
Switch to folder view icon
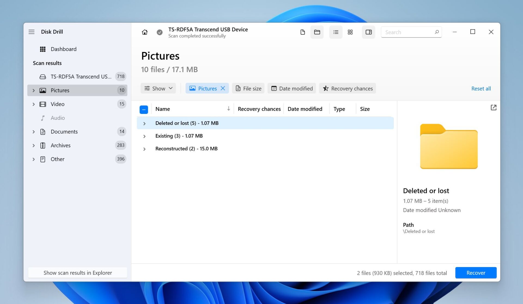click(317, 32)
